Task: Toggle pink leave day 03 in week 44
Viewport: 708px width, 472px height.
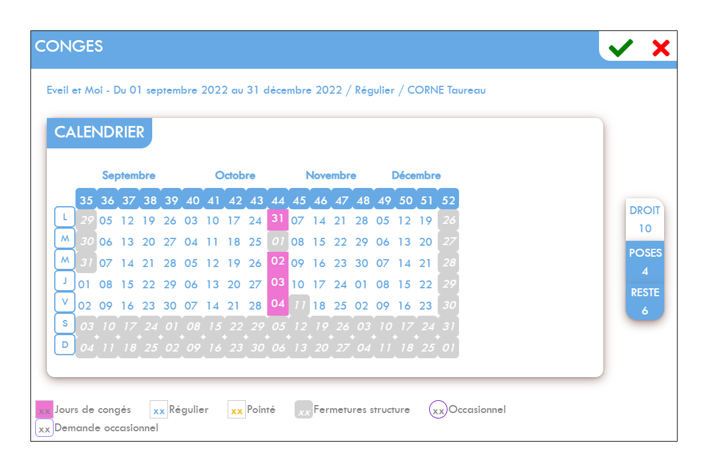Action: (278, 283)
